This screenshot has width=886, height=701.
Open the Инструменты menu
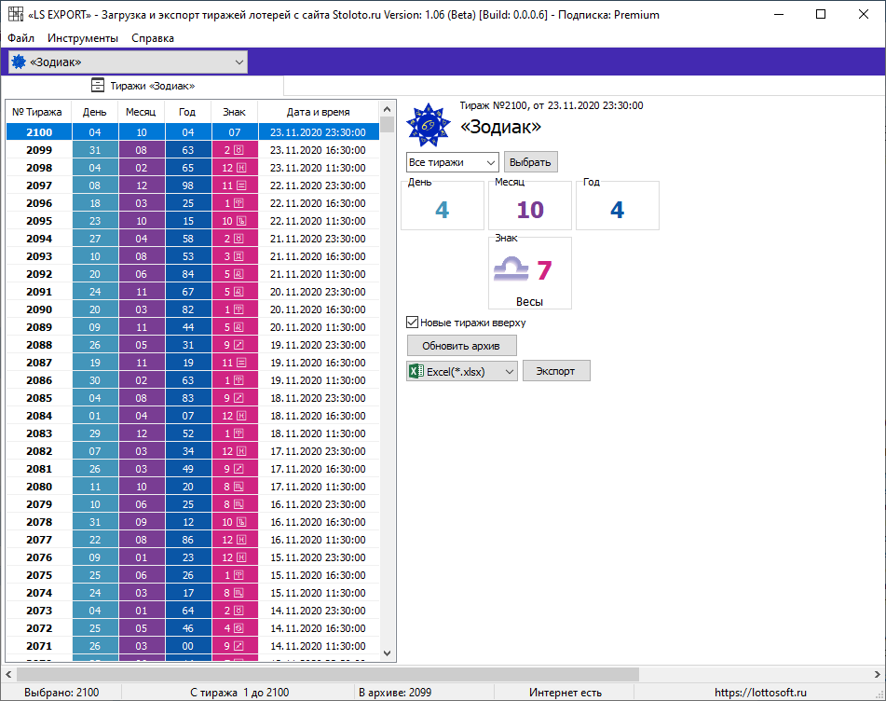click(x=83, y=38)
